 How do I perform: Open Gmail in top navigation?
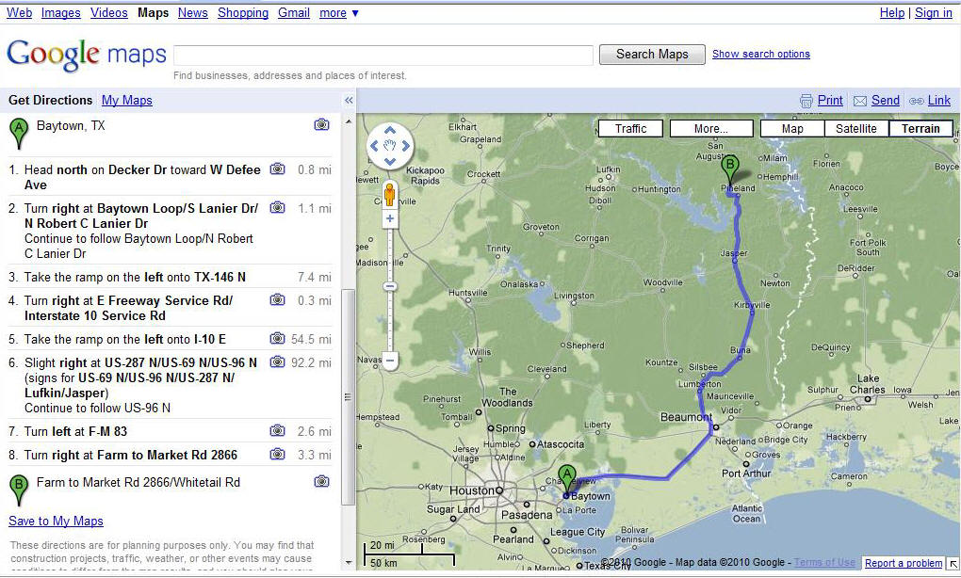(294, 13)
